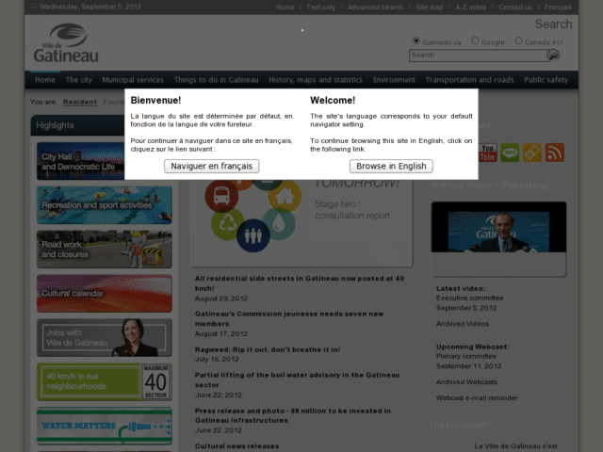
Task: Open Cultural calendar banner
Action: [x=105, y=293]
